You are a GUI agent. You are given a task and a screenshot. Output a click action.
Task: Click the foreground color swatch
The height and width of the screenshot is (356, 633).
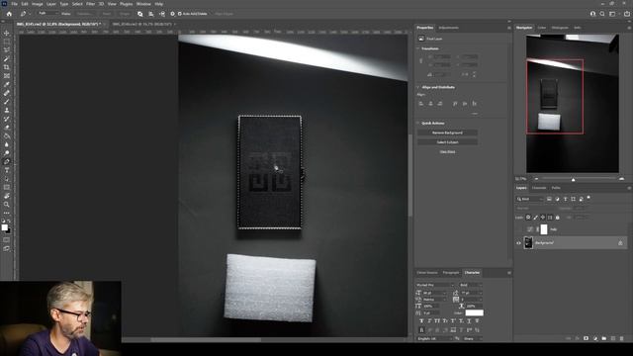[x=4, y=227]
